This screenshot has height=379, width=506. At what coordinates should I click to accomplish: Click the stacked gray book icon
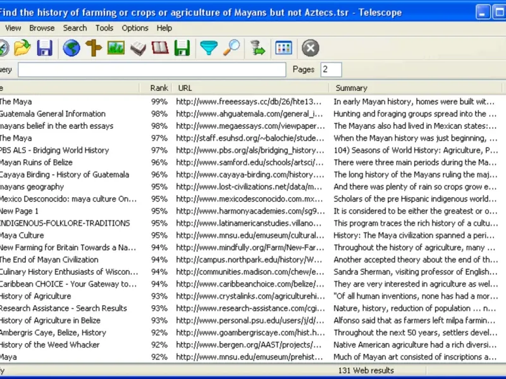(138, 49)
